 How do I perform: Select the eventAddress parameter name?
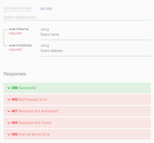pyautogui.click(x=20, y=45)
